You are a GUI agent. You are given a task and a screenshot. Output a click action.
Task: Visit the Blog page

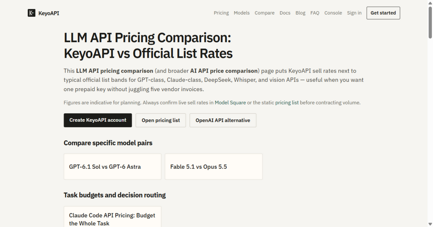click(x=300, y=13)
